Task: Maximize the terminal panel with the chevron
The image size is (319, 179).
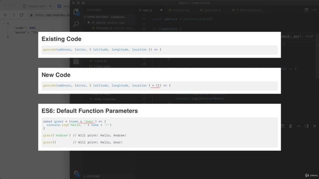Action: [299, 126]
